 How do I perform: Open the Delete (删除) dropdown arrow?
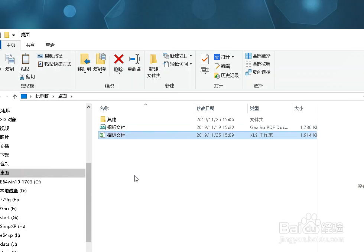pos(119,73)
